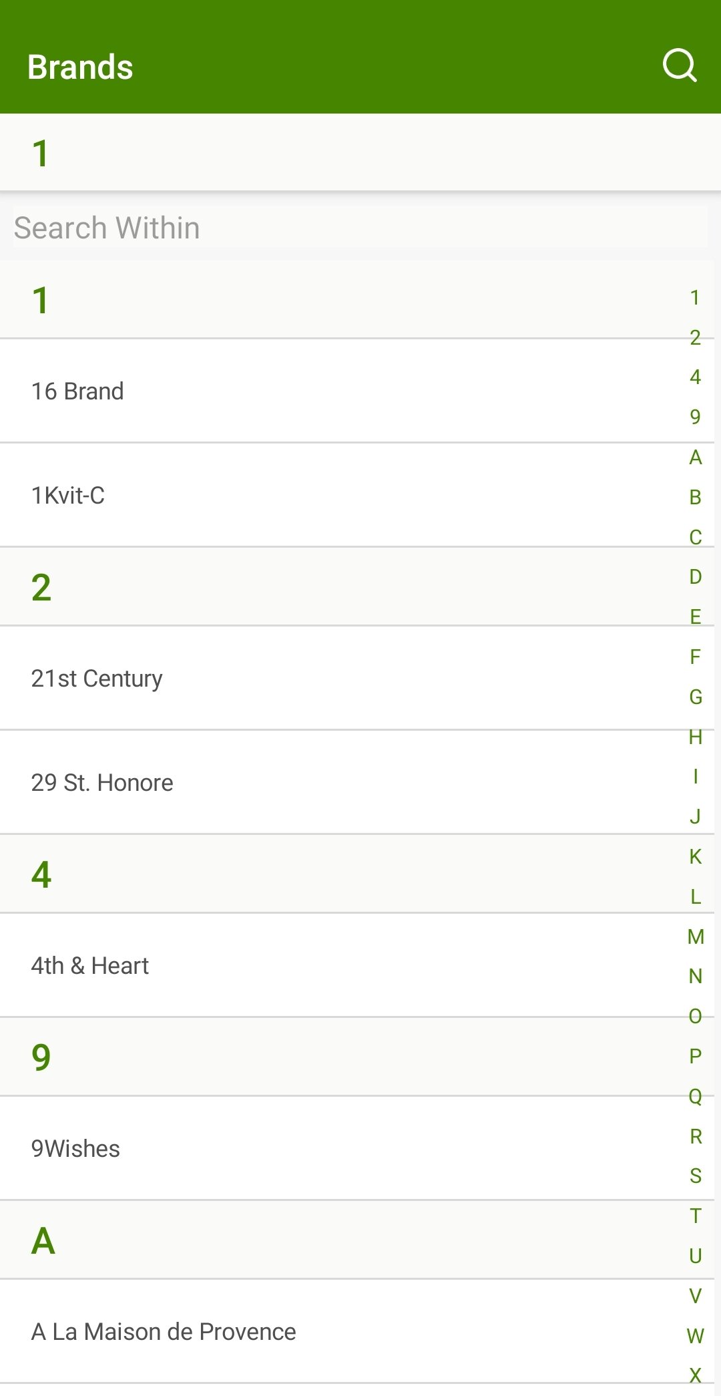
Task: Jump to letter G in index
Action: (x=696, y=697)
